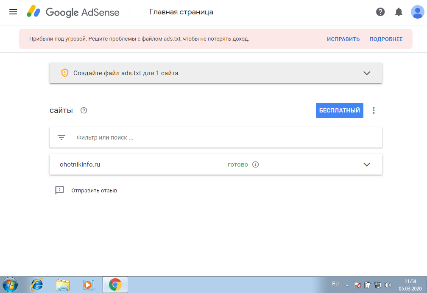Image resolution: width=427 pixels, height=293 pixels.
Task: Open the hamburger navigation menu
Action: (13, 12)
